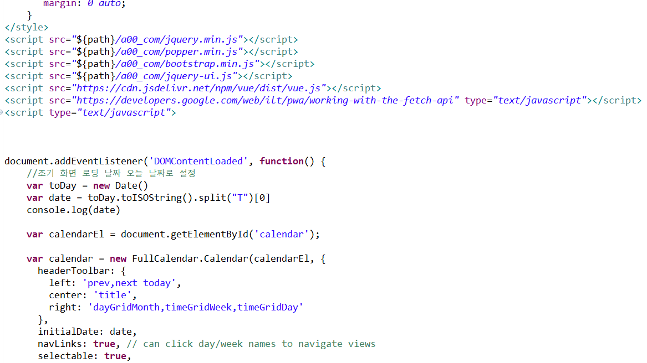Click the closing </style> tag line

(x=27, y=27)
